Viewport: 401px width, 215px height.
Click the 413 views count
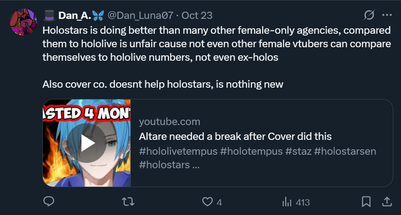303,202
